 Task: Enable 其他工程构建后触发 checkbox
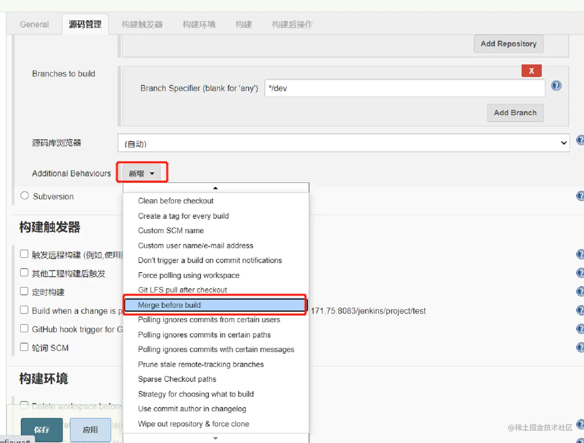[x=24, y=273]
